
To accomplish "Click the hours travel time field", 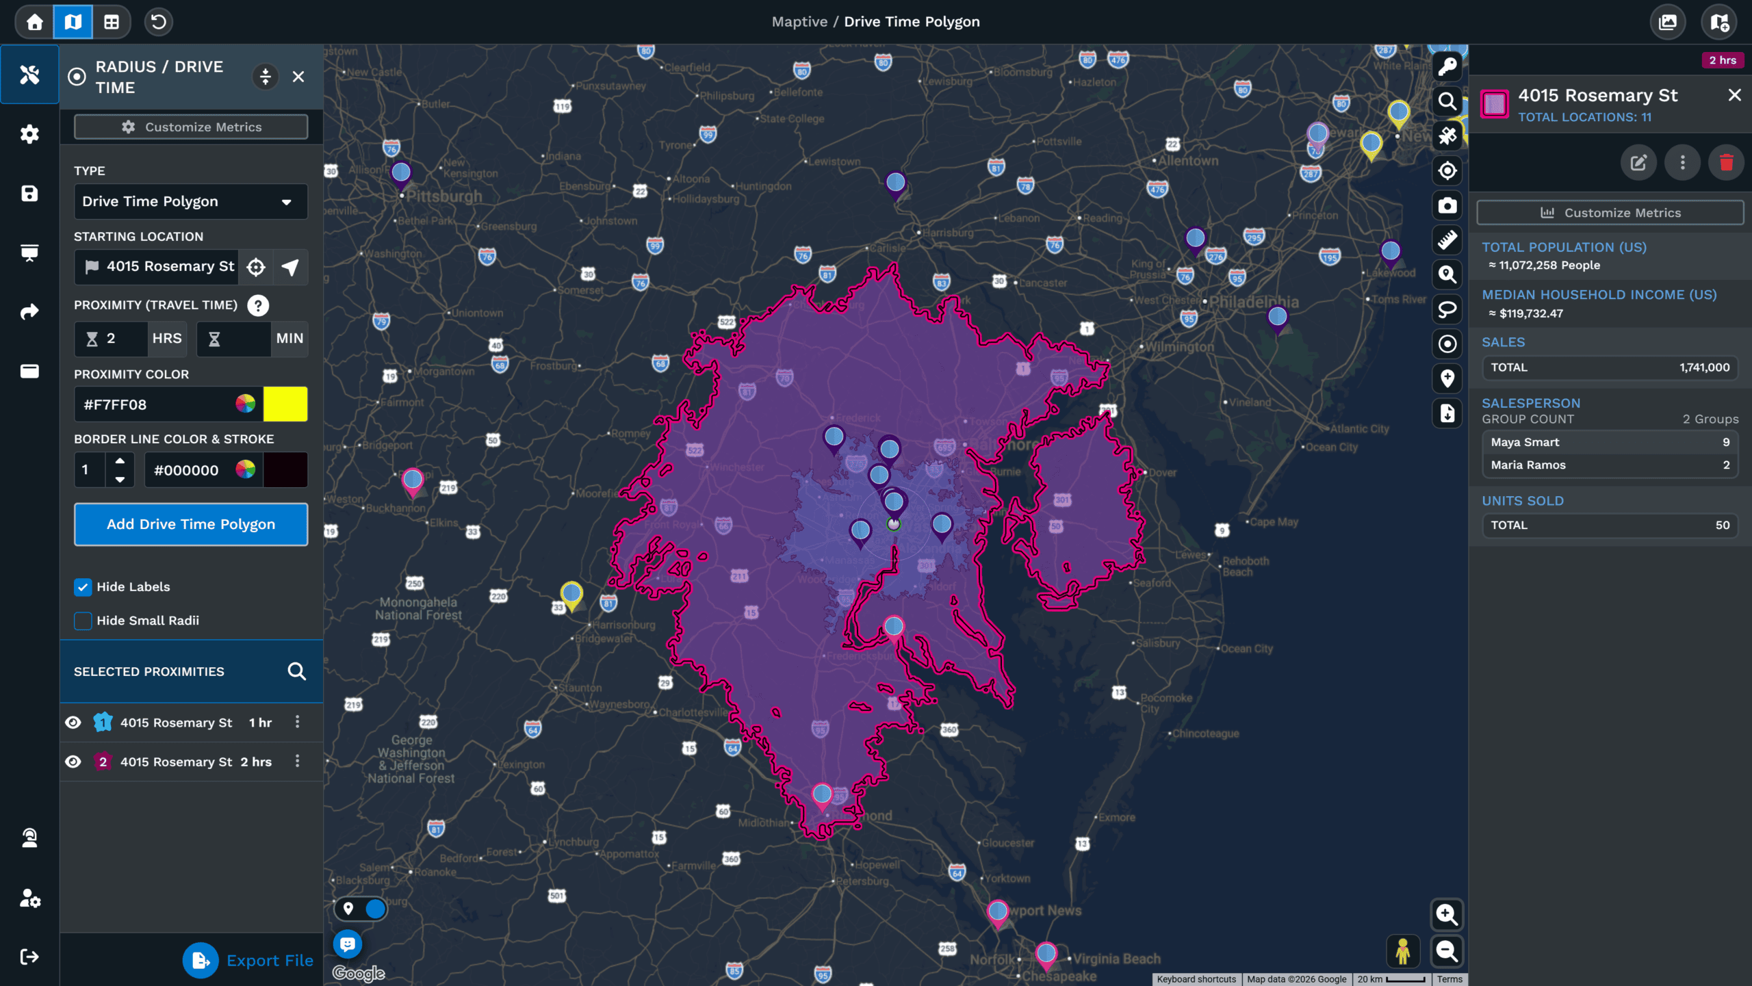I will [111, 339].
